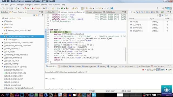This screenshot has width=173, height=97.
Task: Click the volume speaker icon in system tray
Action: [153, 95]
